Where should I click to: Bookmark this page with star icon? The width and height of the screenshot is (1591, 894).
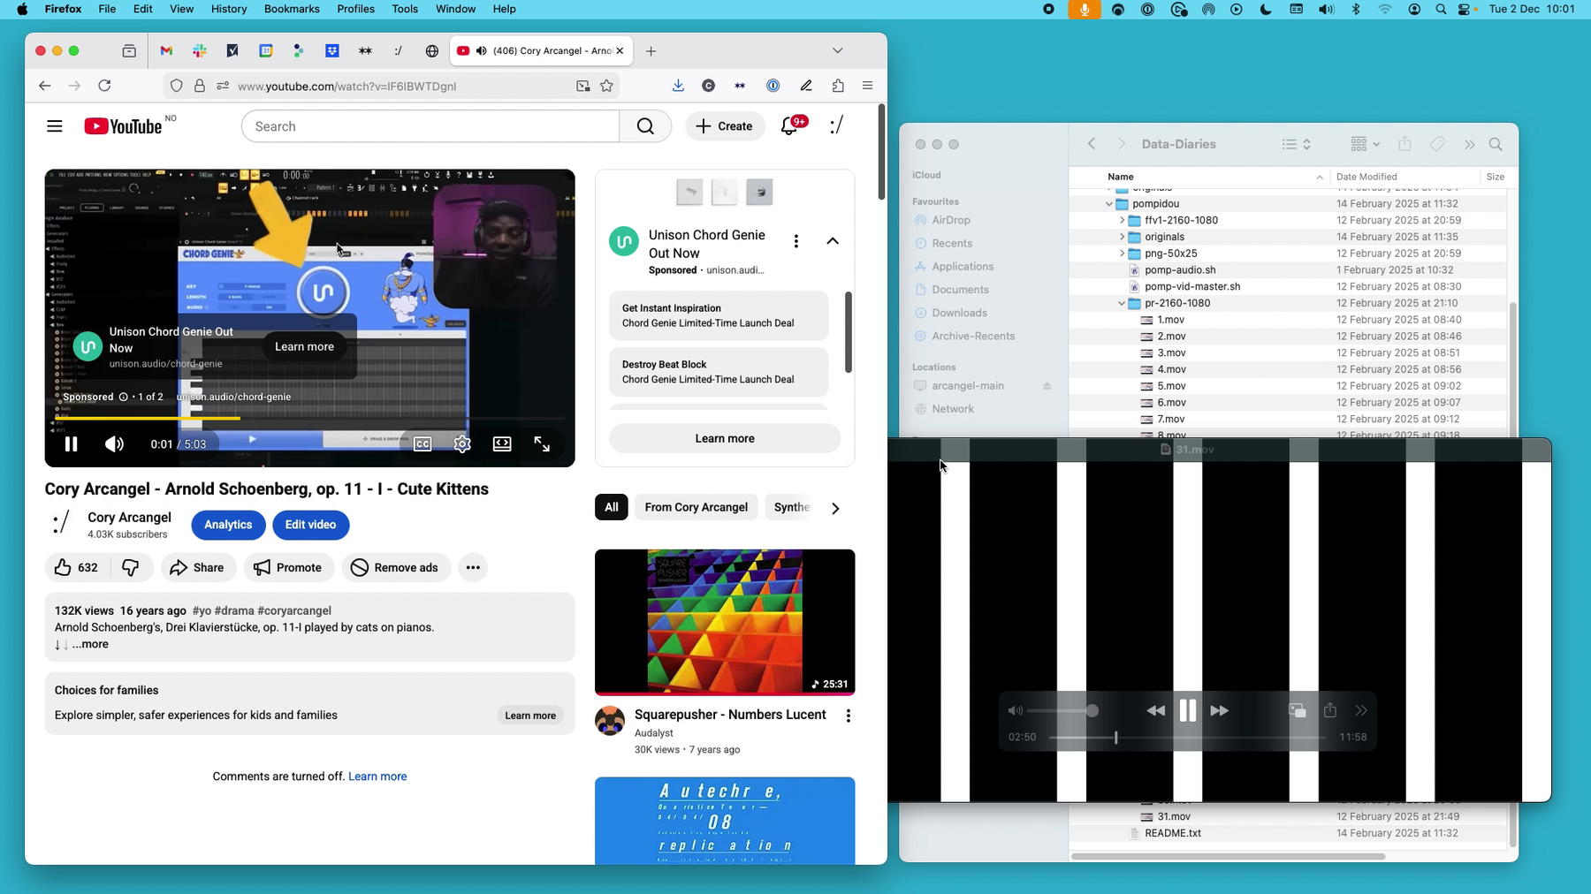(606, 86)
